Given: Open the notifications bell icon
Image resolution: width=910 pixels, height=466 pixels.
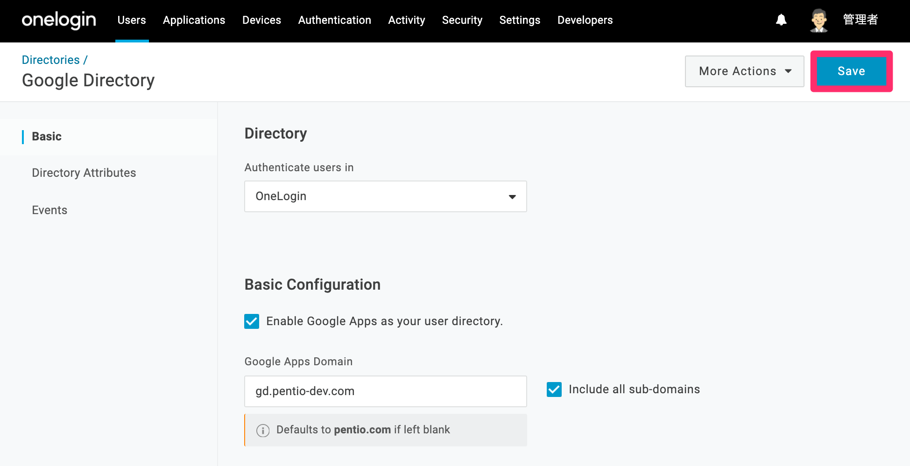Looking at the screenshot, I should 781,20.
